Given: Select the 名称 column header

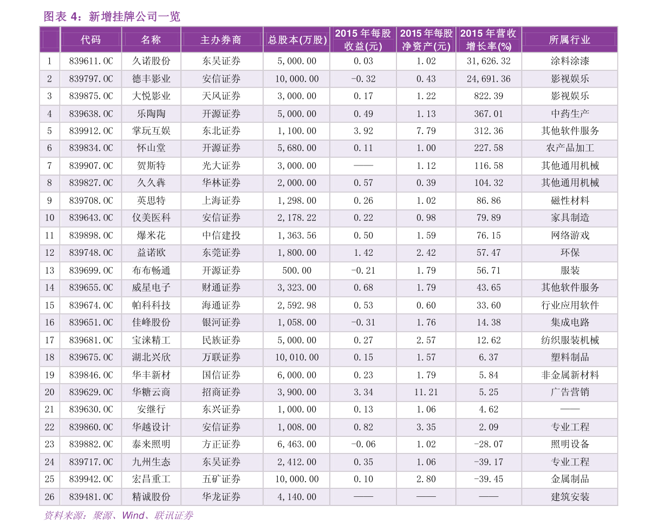Looking at the screenshot, I should [151, 39].
